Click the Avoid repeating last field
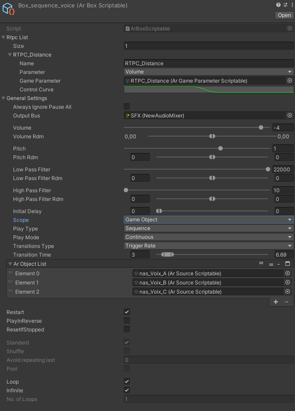The width and height of the screenshot is (295, 411). tap(209, 360)
